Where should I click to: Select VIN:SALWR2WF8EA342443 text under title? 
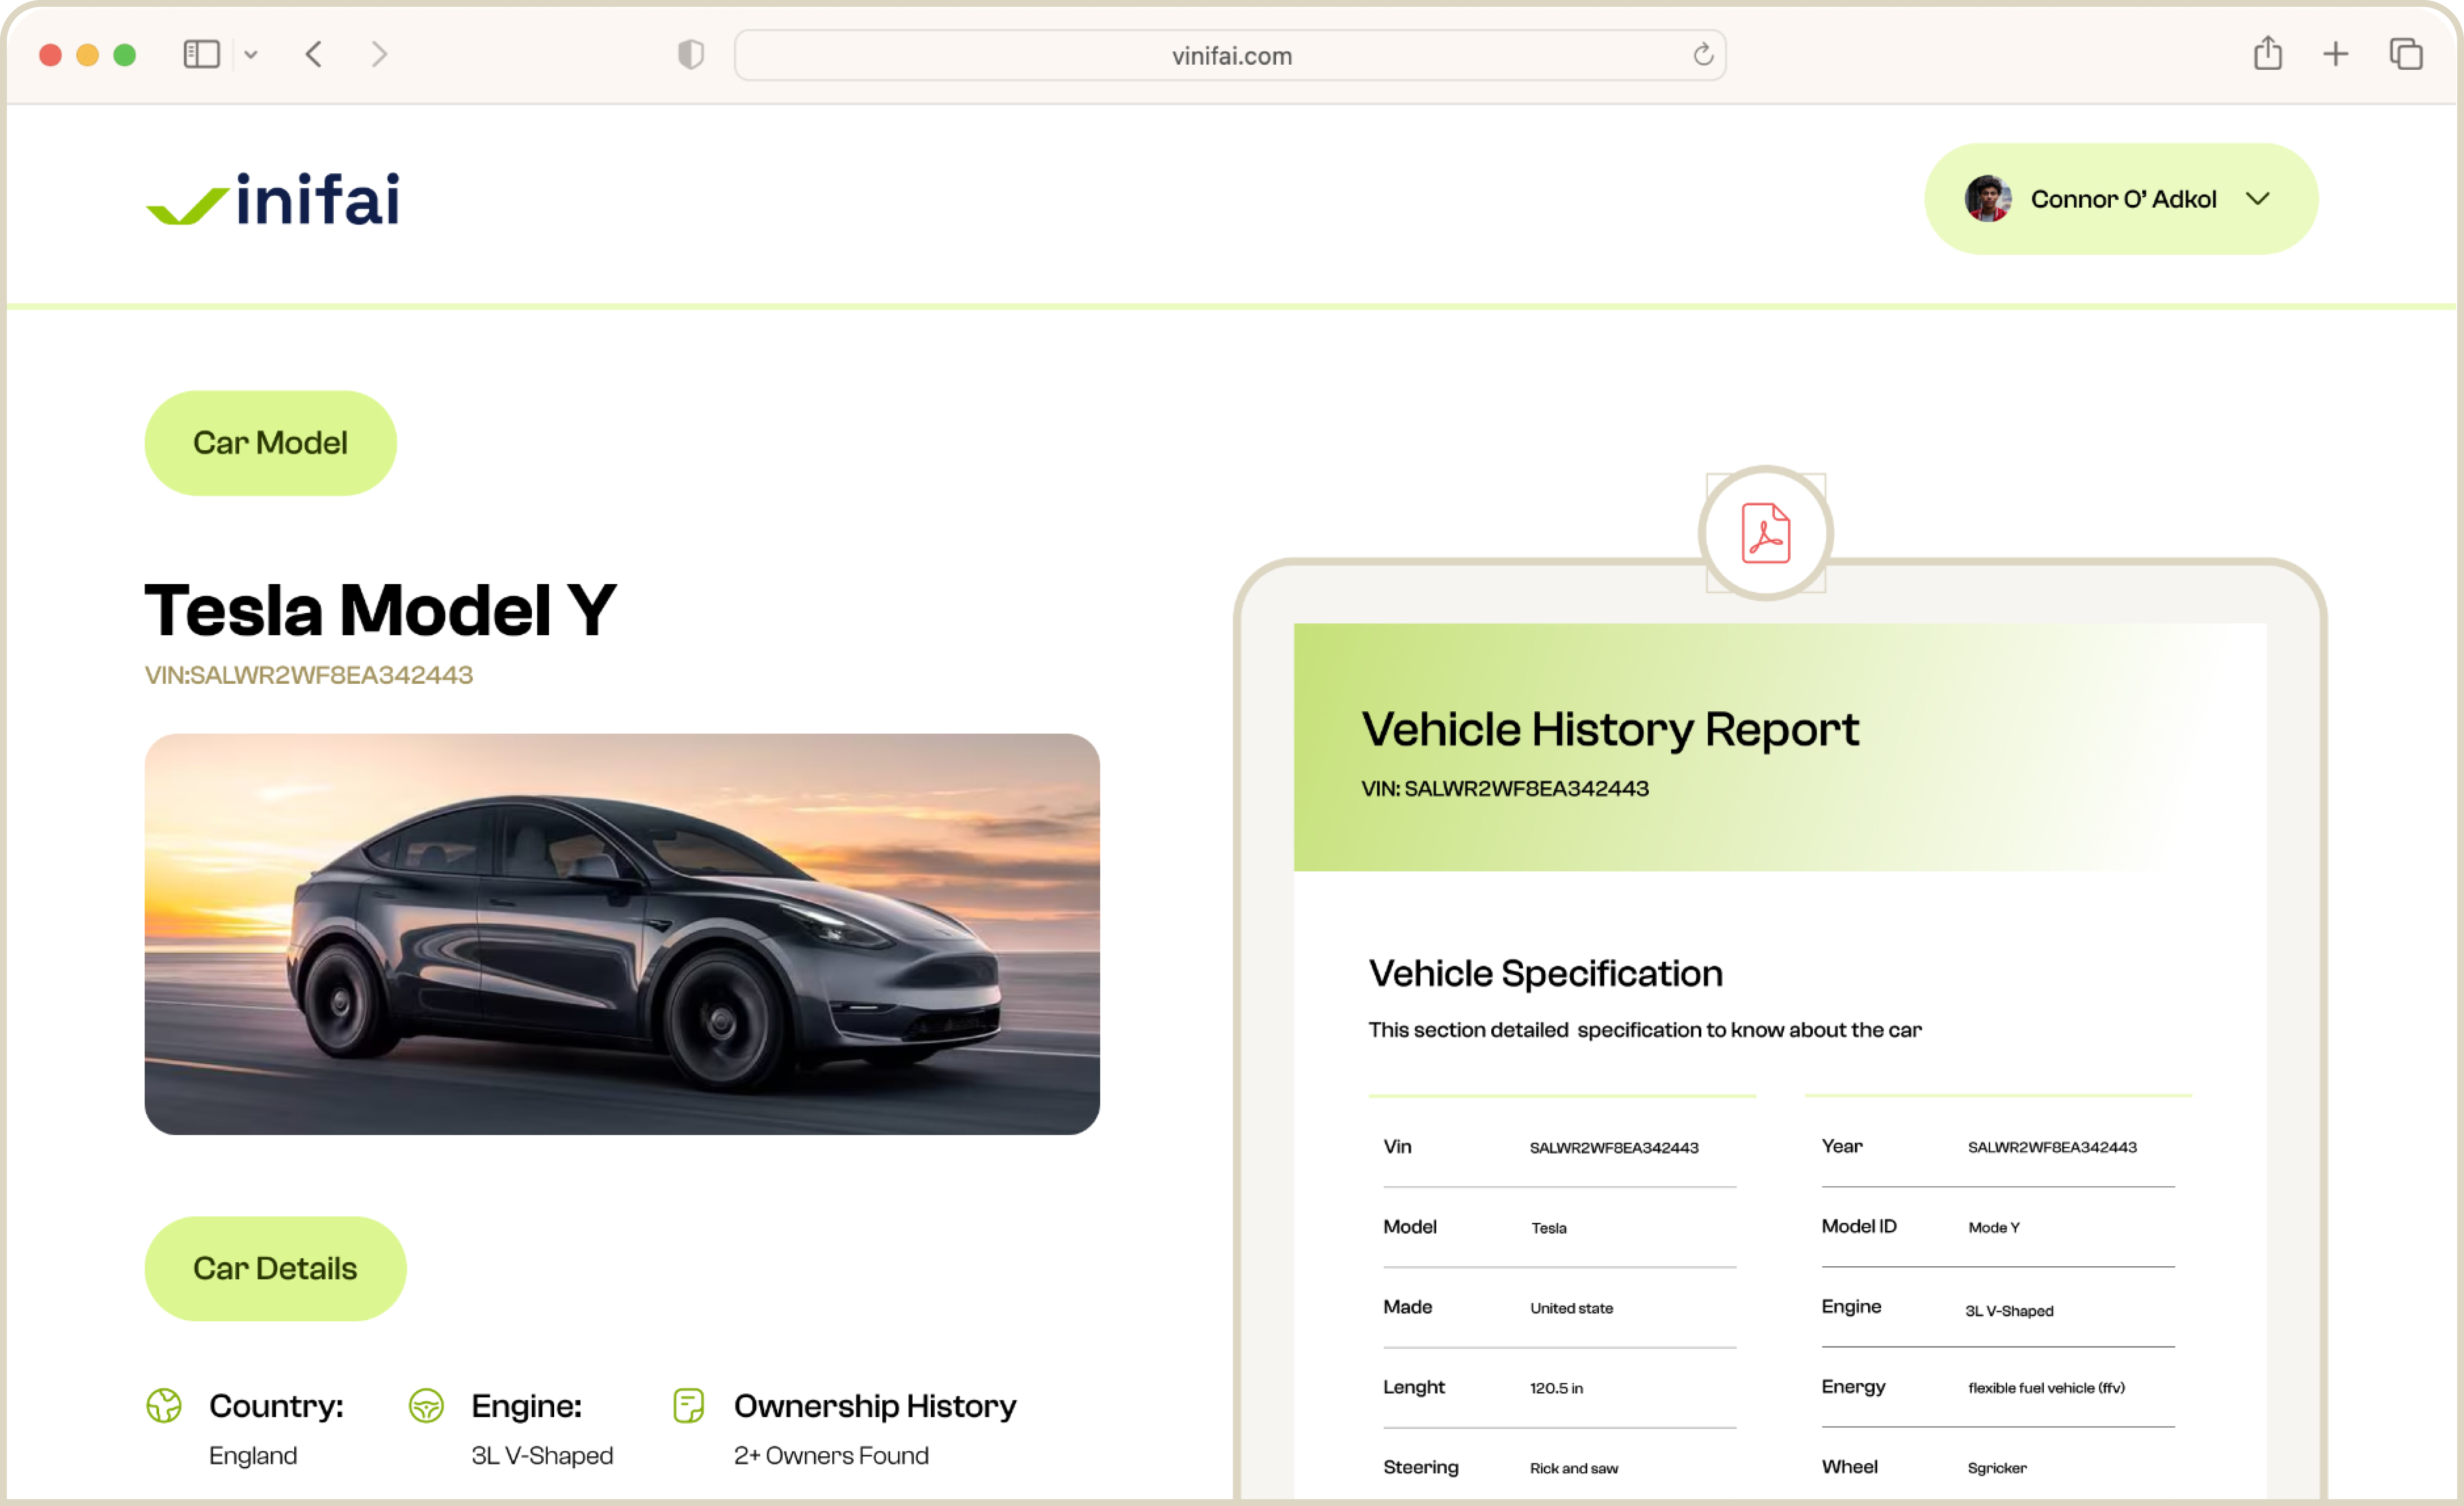point(309,676)
